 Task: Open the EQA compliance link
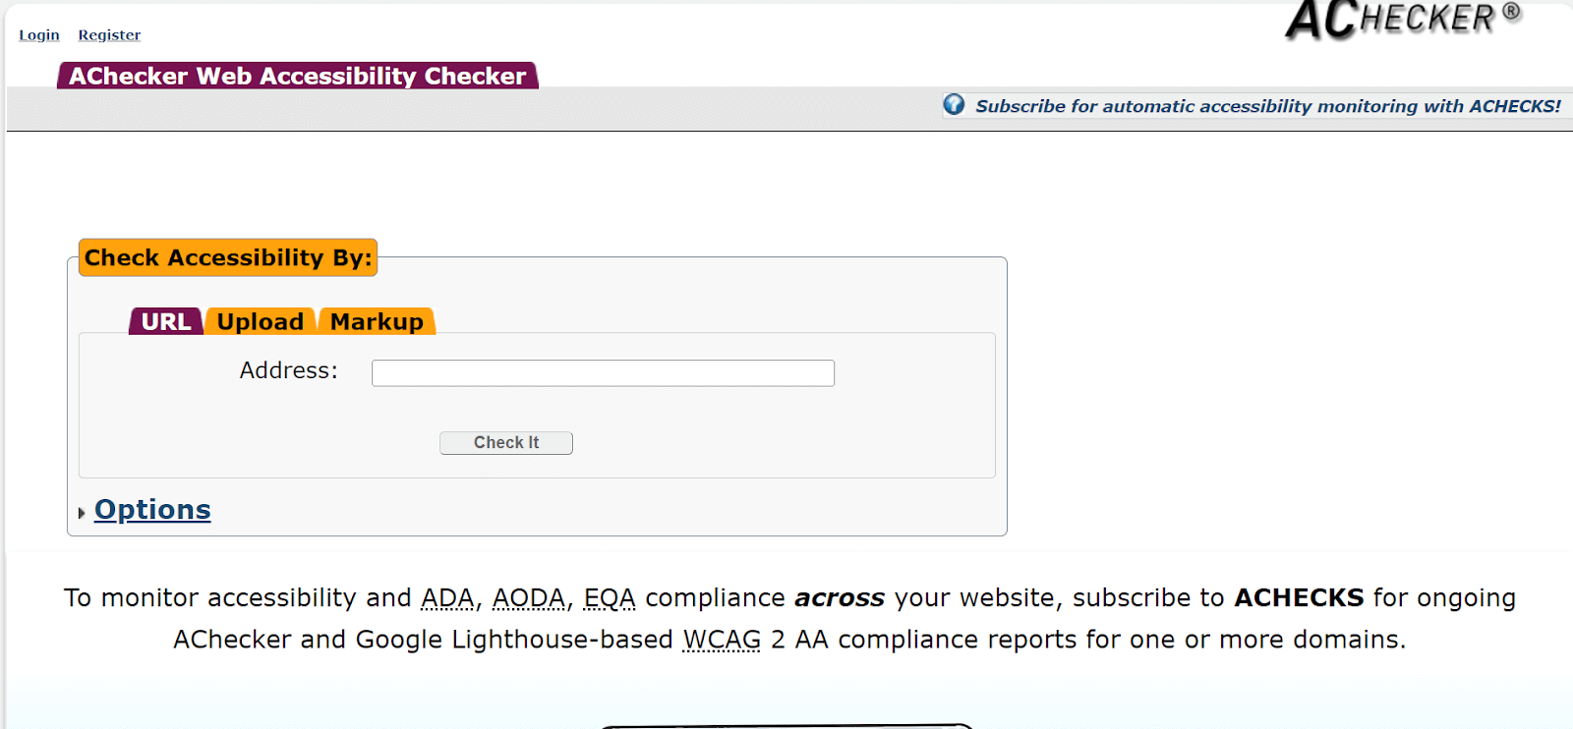tap(610, 597)
